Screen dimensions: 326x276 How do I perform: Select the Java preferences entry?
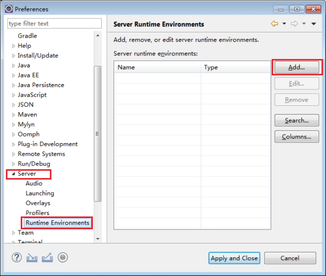[x=24, y=65]
